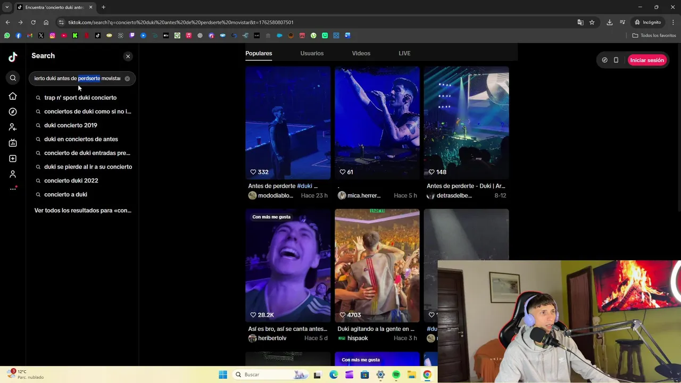Open the get-app phone icon
This screenshot has height=383, width=681.
[616, 60]
